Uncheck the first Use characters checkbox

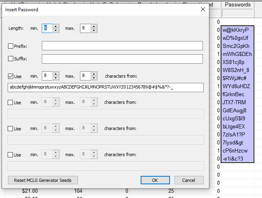[11, 76]
